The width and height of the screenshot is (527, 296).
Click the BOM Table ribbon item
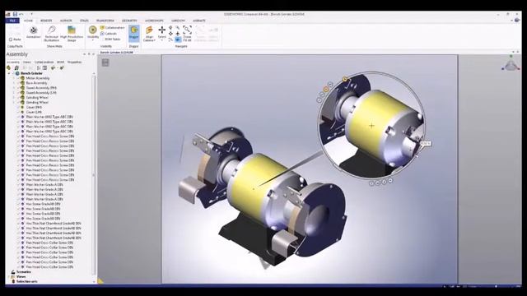click(113, 39)
